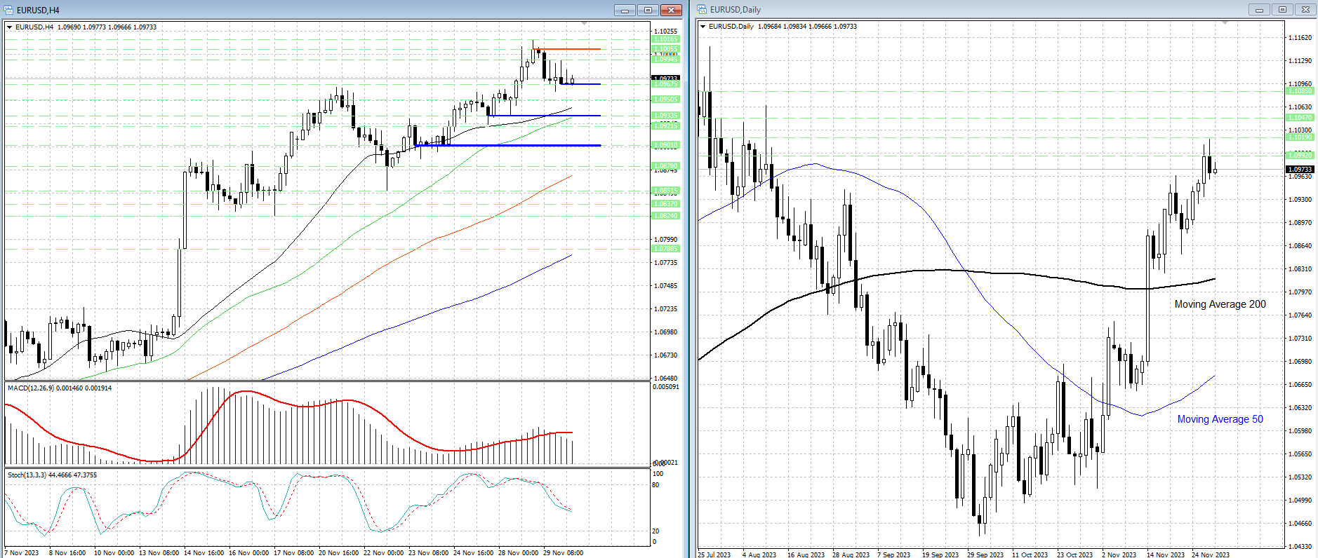
Task: Click the chart shift triangle on Daily chart
Action: (1225, 23)
